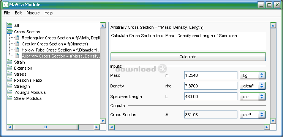Open the Cross Section mm² unit selector
The image size is (283, 137).
(x=253, y=115)
